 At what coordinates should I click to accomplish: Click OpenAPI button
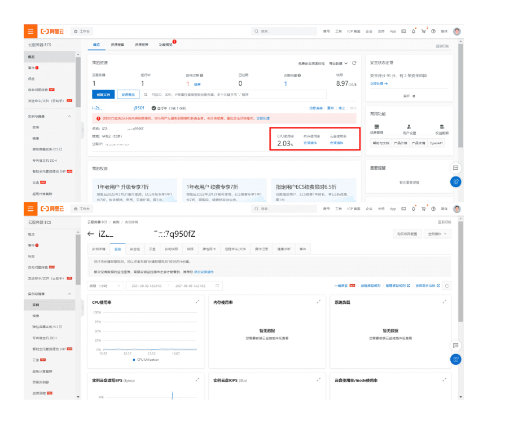click(x=436, y=143)
